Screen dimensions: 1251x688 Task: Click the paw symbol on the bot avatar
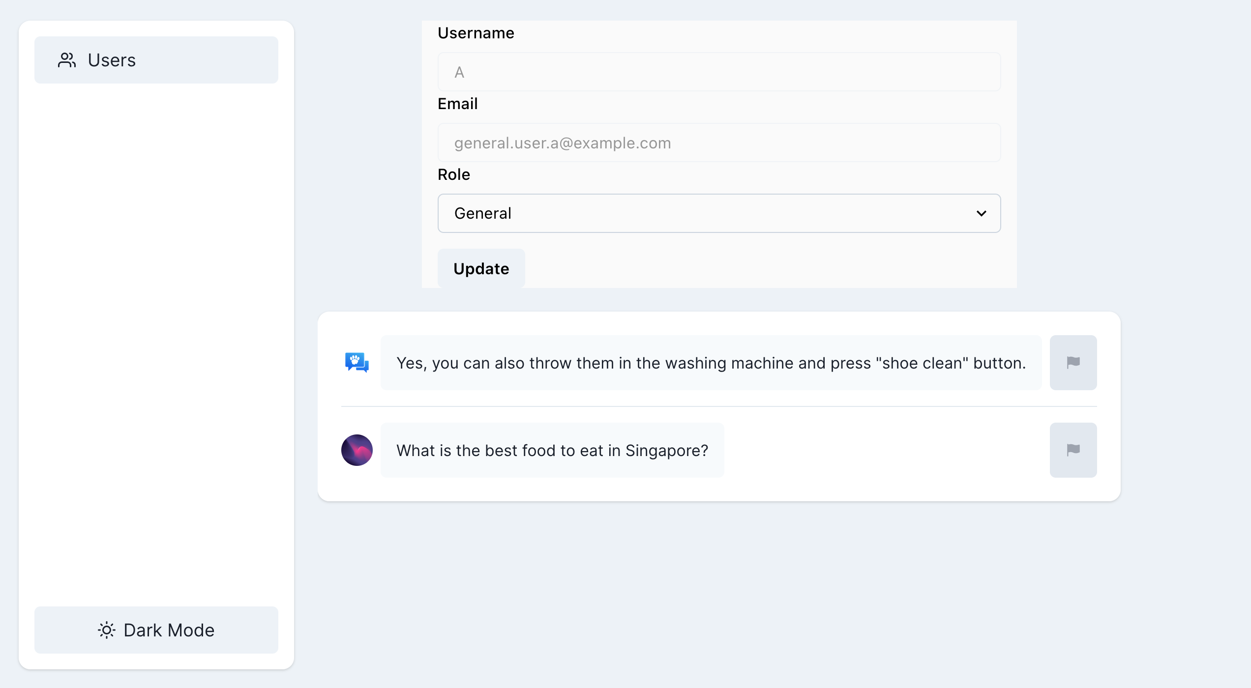pyautogui.click(x=354, y=359)
